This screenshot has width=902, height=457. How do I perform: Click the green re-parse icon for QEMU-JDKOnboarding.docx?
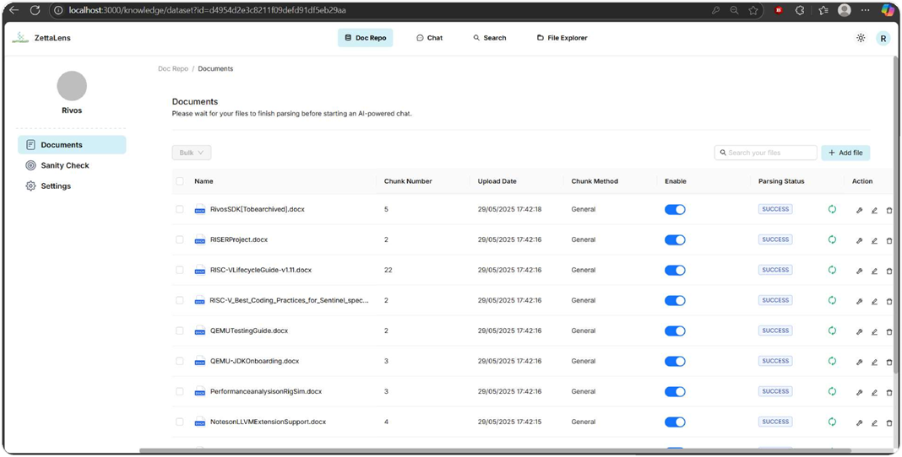[x=832, y=361]
